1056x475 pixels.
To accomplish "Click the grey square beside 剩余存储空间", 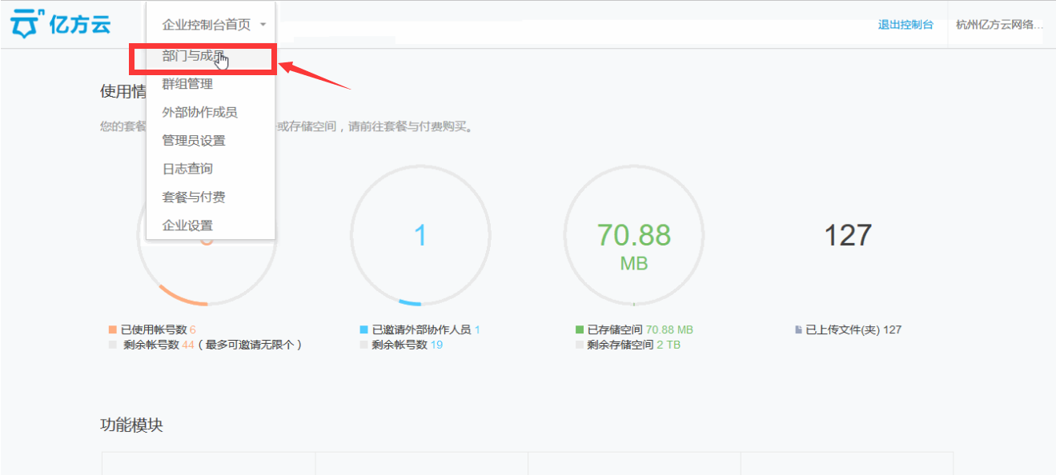I will pos(580,345).
